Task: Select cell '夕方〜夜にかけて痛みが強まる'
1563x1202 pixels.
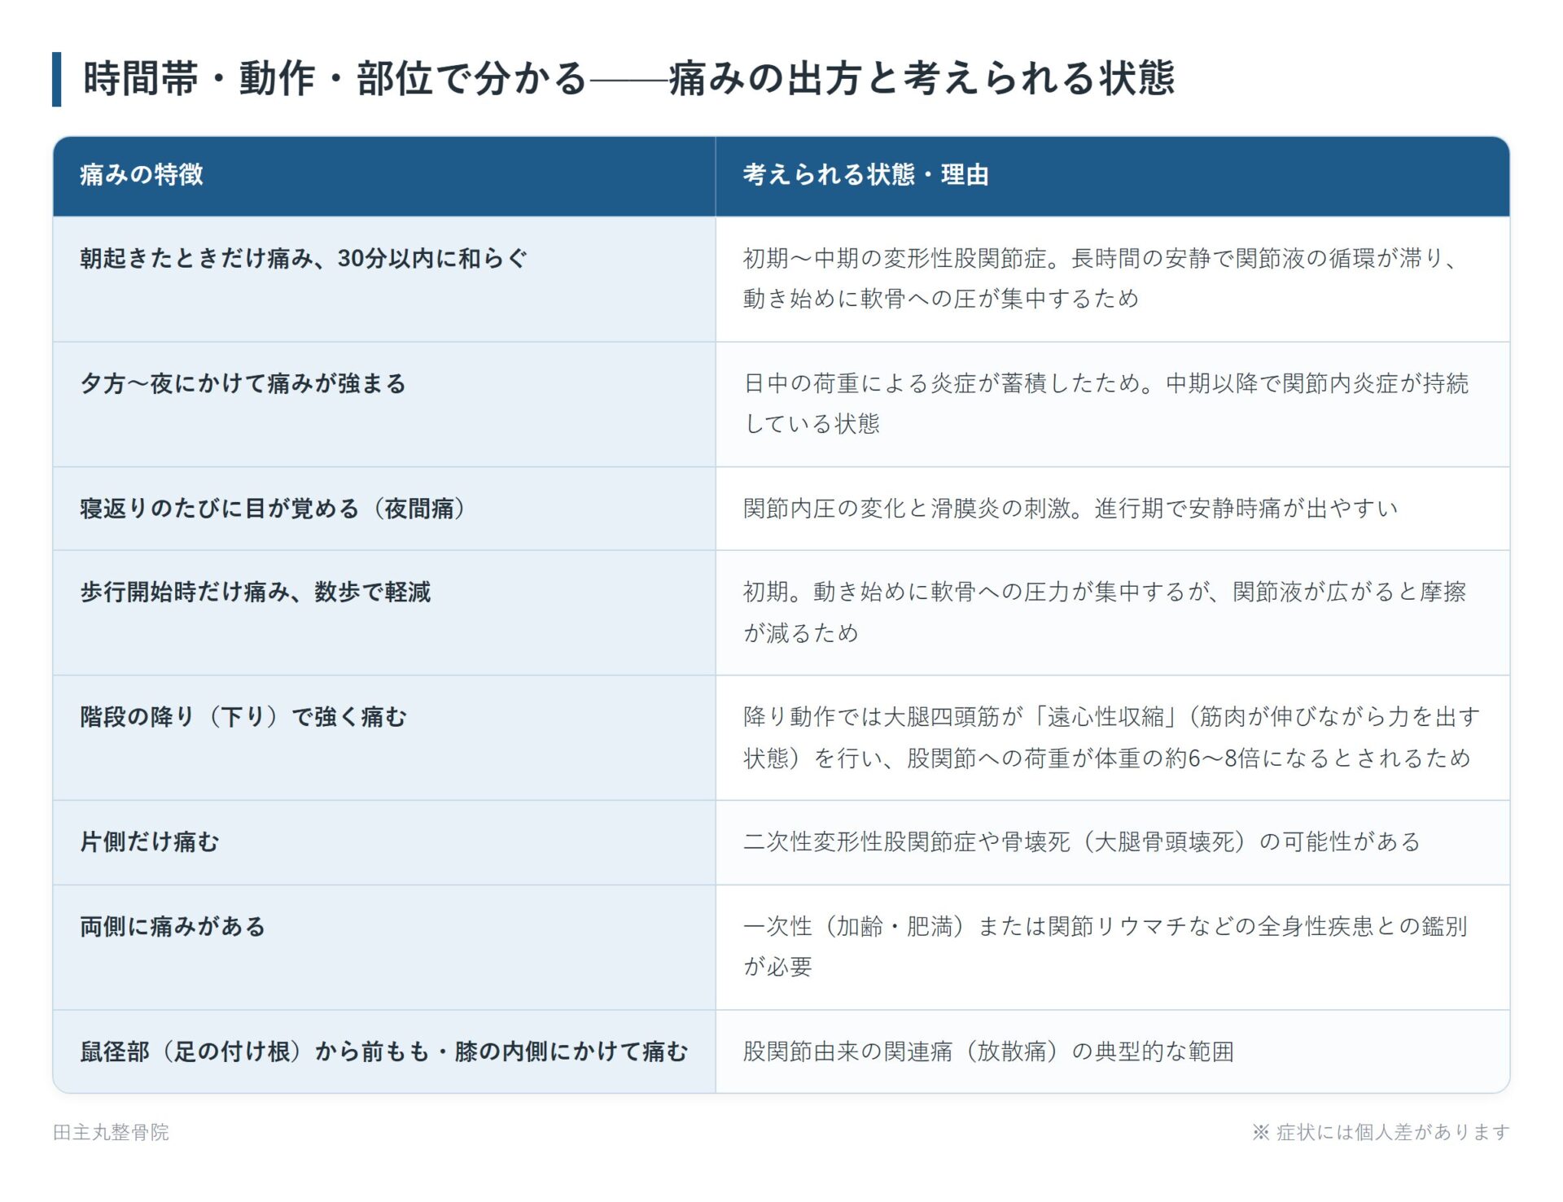Action: (x=384, y=404)
